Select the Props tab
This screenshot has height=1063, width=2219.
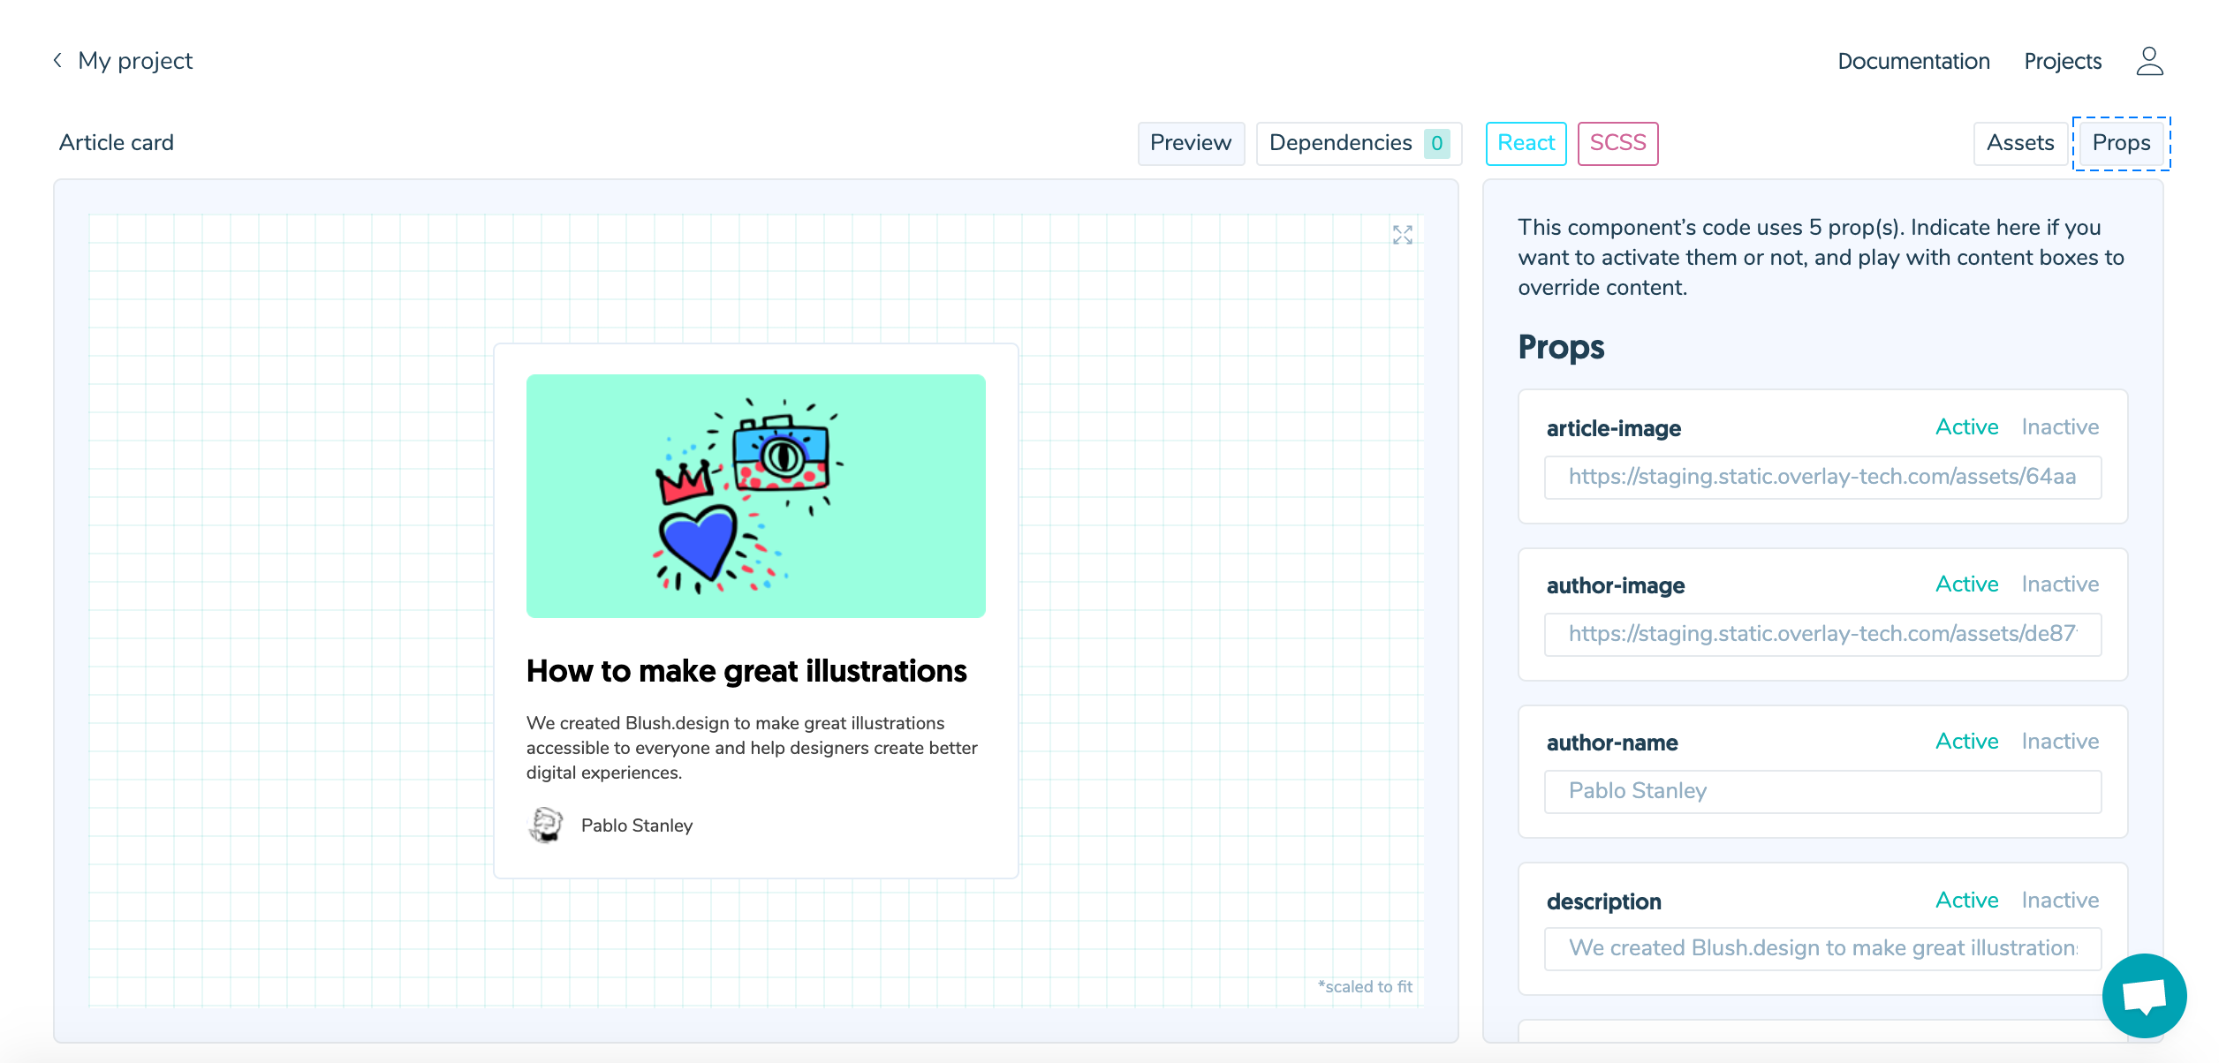pyautogui.click(x=2120, y=143)
